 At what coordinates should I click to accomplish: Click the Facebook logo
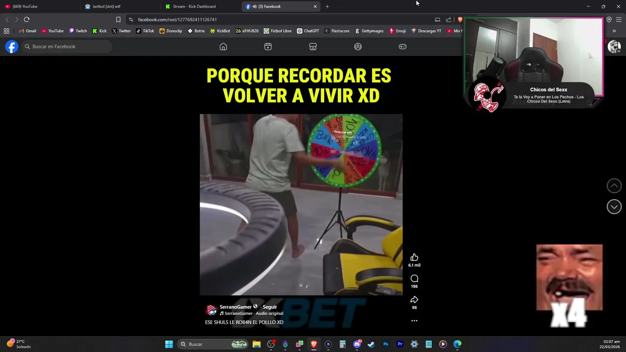point(12,46)
